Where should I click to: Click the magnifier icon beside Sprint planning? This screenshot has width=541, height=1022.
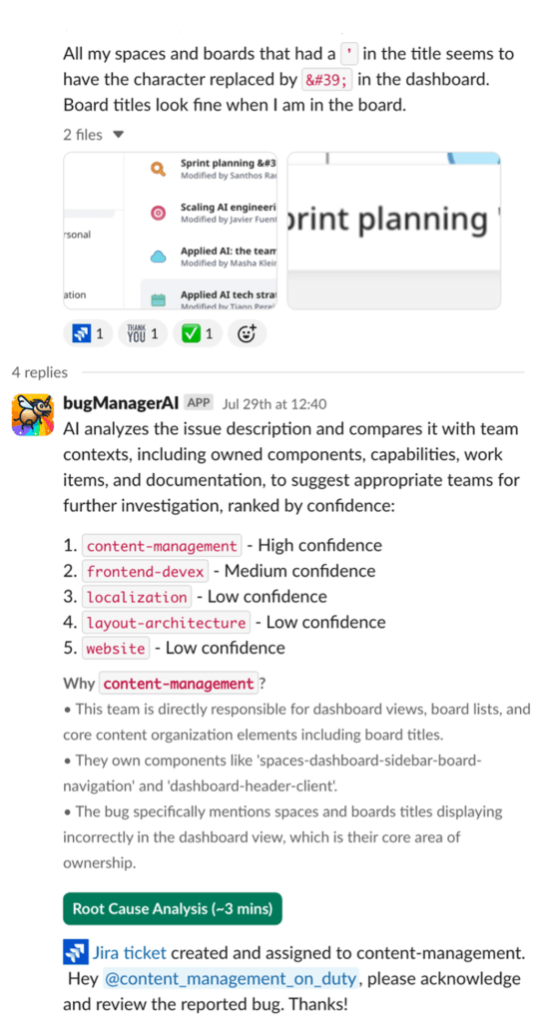[x=159, y=169]
